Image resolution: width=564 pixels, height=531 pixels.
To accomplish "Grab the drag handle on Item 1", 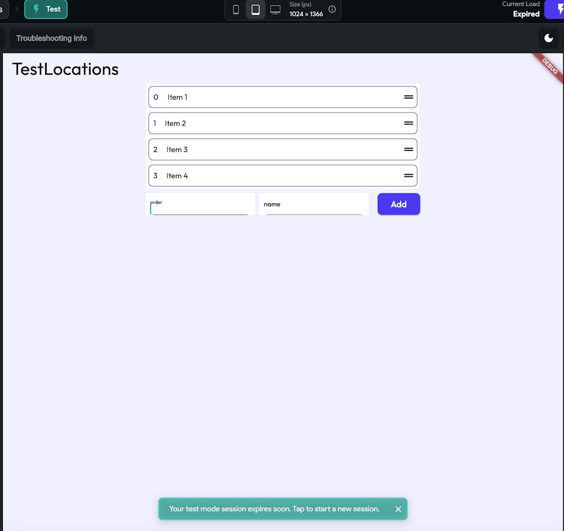I will click(x=407, y=97).
